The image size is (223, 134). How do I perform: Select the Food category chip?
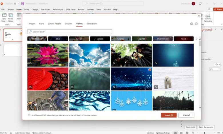coord(184,39)
